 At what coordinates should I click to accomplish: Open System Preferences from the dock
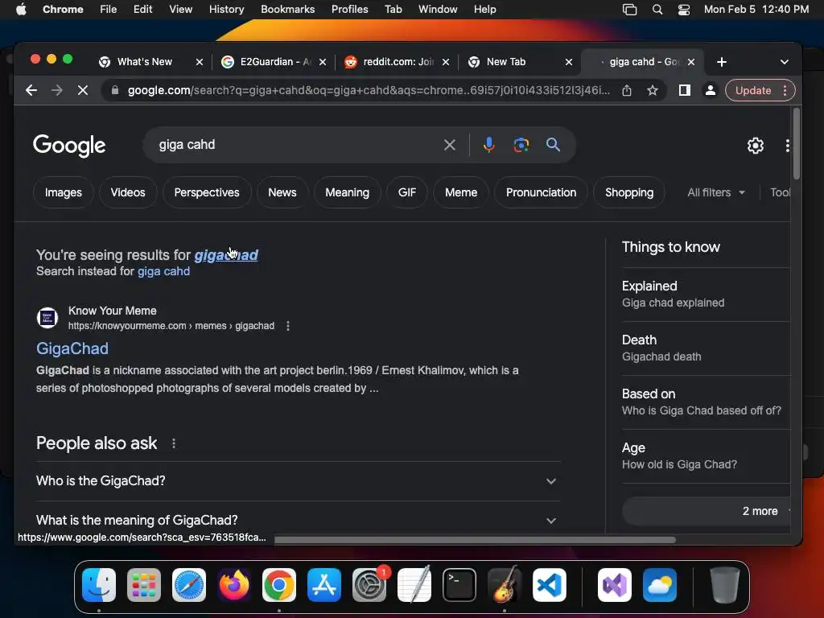coord(369,586)
